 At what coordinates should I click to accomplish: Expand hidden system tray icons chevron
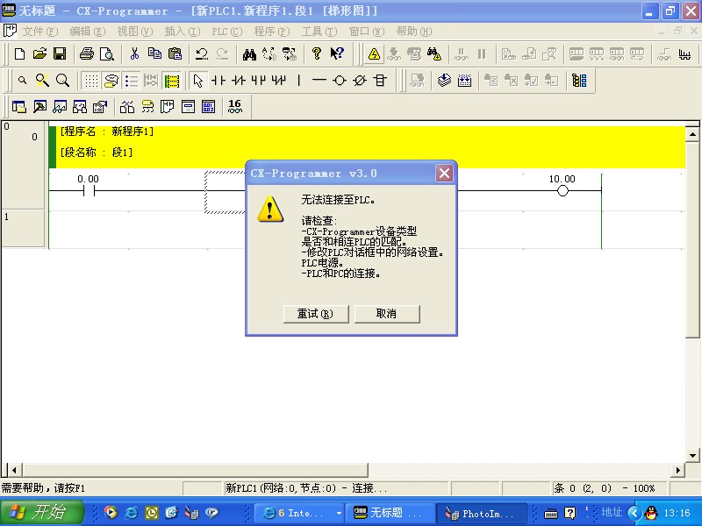click(x=634, y=513)
